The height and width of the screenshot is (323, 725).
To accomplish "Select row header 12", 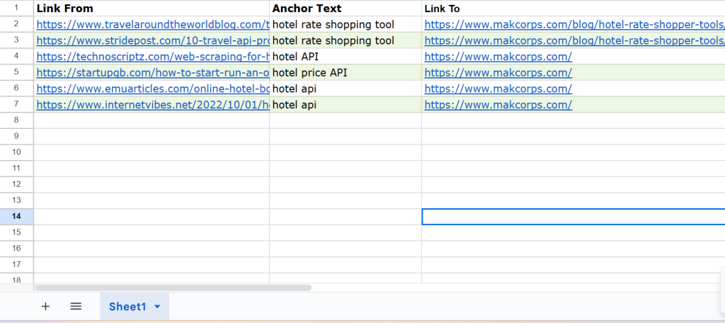I will [17, 185].
